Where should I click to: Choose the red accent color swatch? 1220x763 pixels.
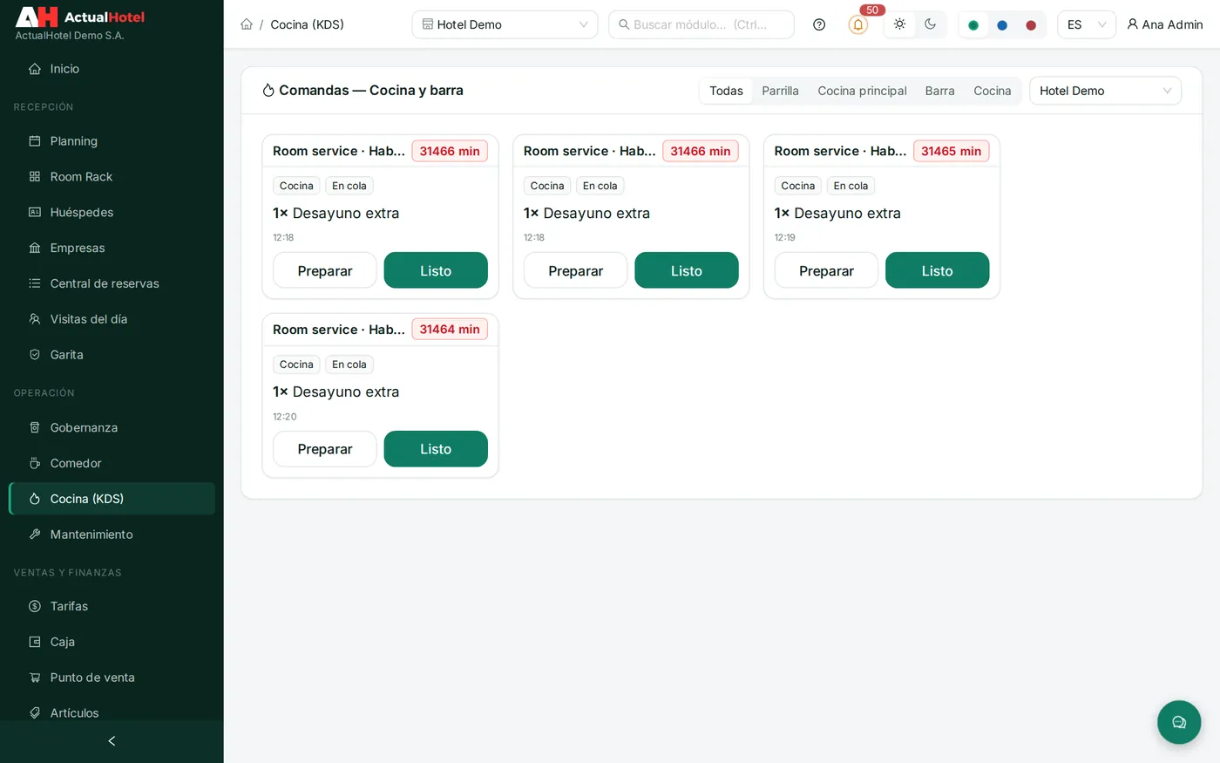click(1031, 25)
